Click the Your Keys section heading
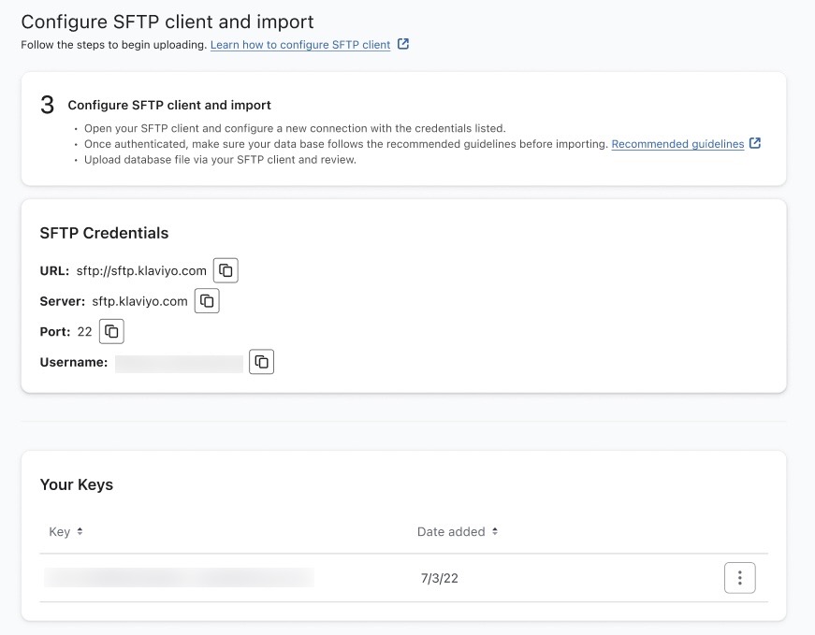815x635 pixels. (x=77, y=484)
